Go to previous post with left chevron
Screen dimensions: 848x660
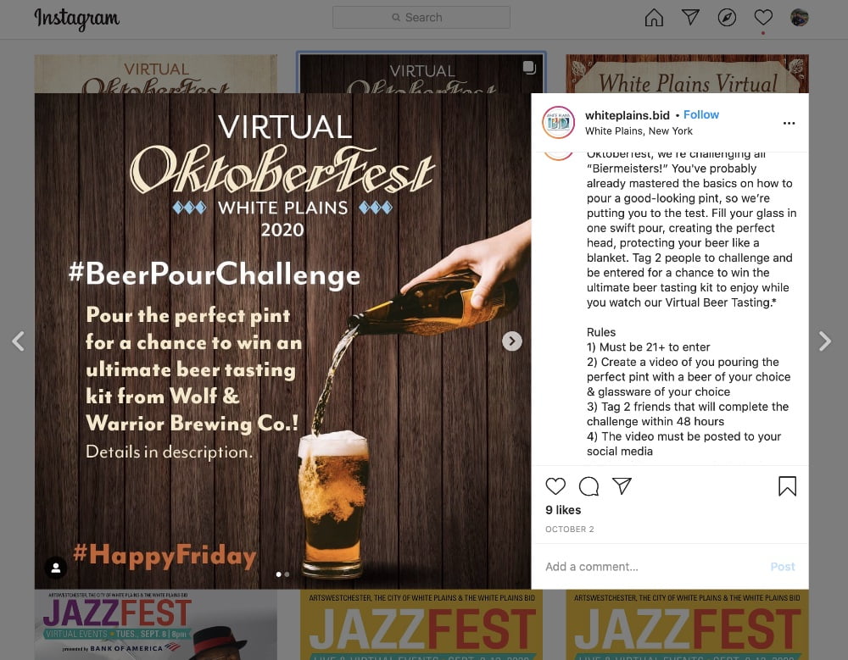(x=19, y=341)
